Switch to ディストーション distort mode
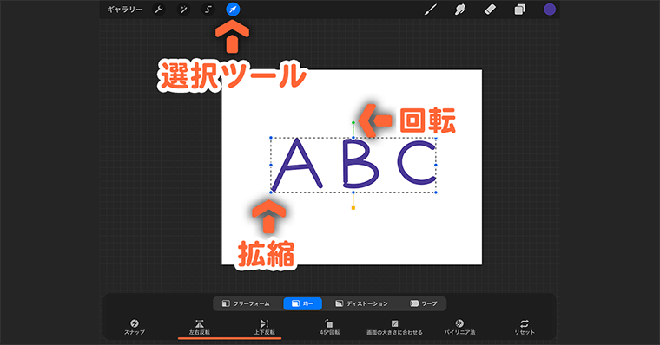This screenshot has width=660, height=345. pos(361,303)
